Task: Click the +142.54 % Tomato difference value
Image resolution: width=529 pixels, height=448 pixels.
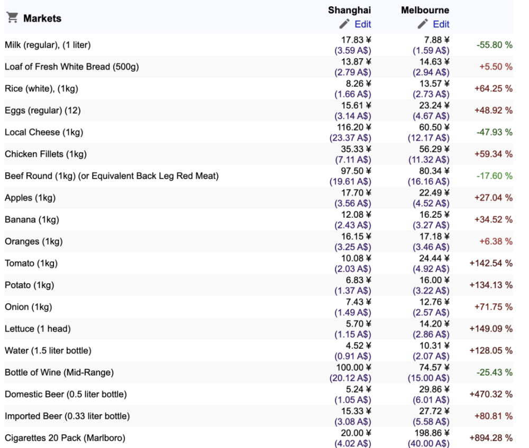Action: [491, 263]
